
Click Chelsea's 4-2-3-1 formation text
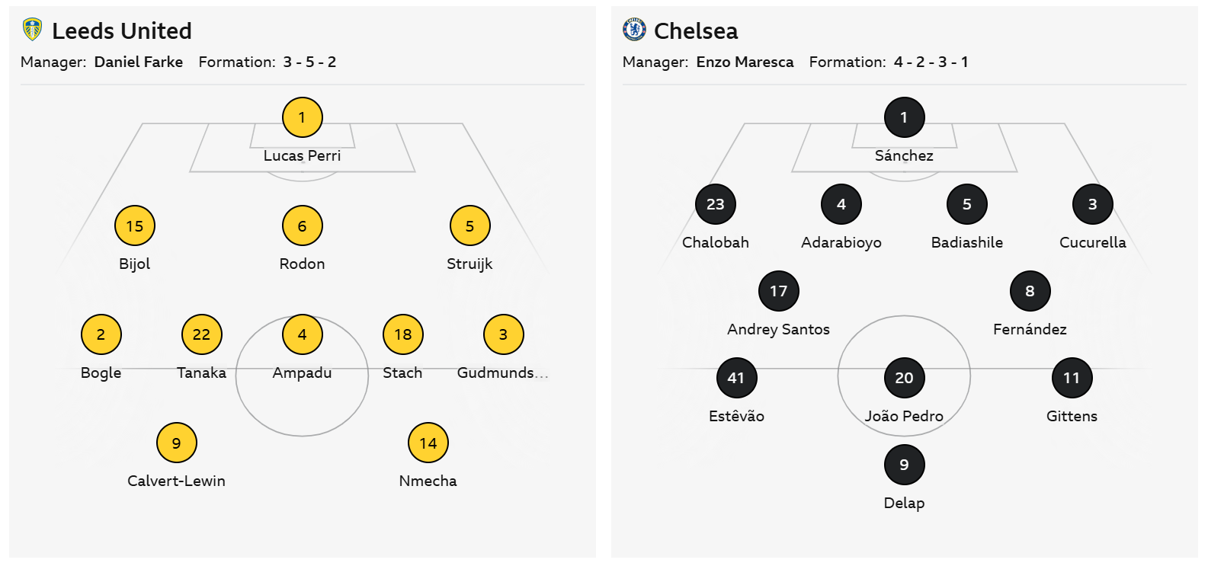931,62
